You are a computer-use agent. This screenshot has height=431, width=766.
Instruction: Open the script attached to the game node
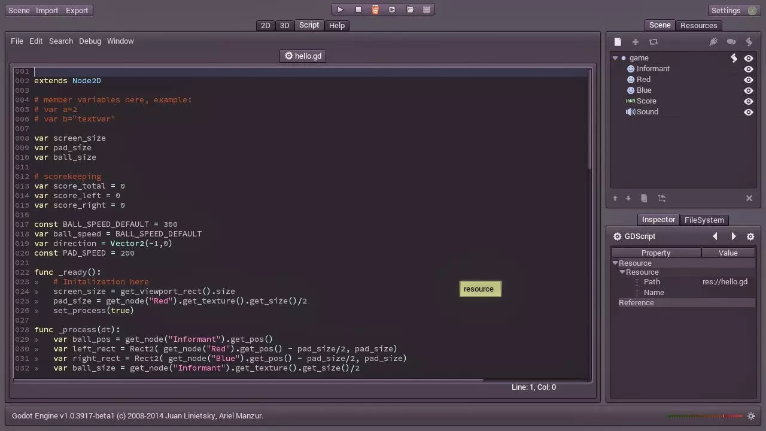(734, 57)
